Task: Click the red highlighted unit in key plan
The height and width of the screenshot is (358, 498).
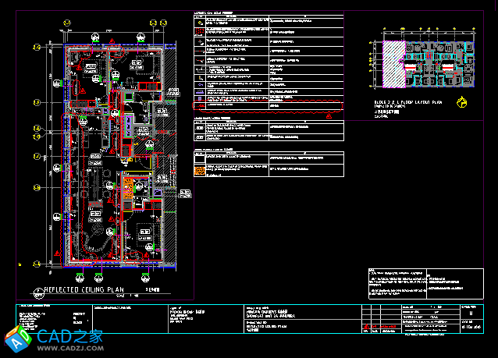Action: (410, 68)
